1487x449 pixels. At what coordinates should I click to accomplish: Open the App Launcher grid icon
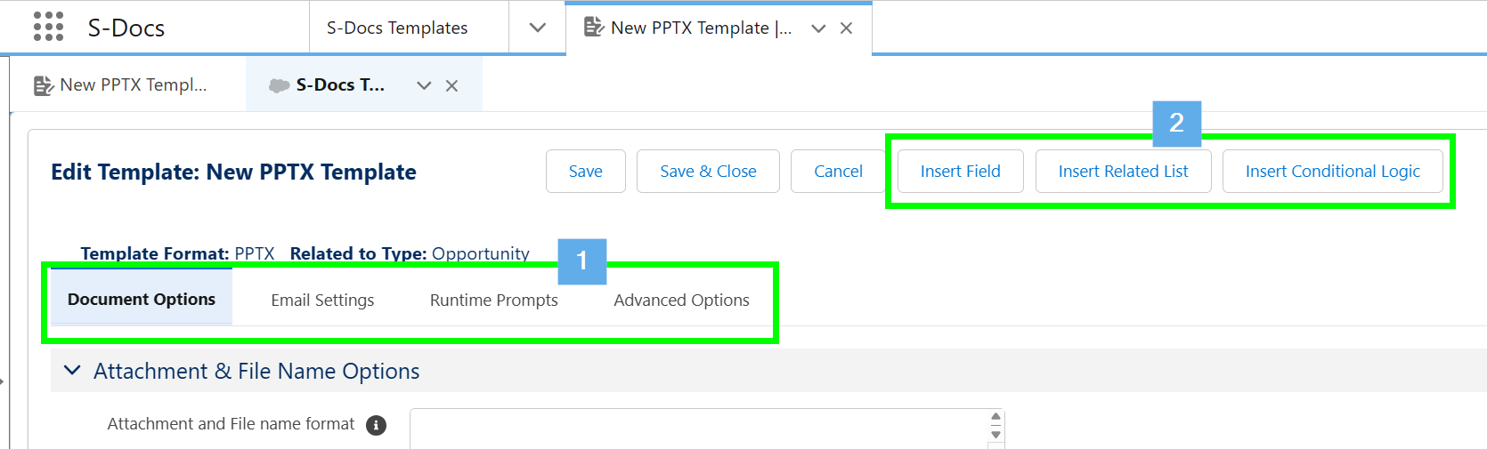(48, 27)
